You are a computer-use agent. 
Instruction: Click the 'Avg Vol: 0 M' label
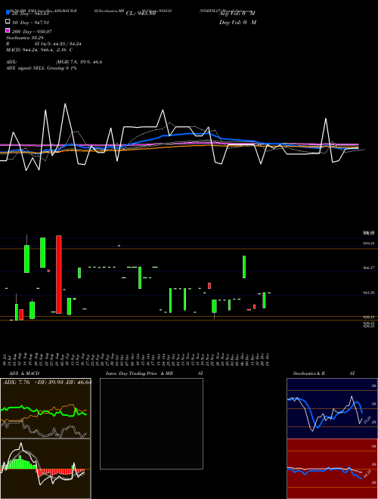[x=237, y=14]
